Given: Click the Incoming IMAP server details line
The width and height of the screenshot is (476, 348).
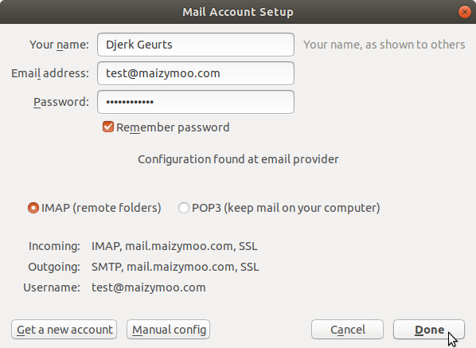Looking at the screenshot, I should coord(174,246).
